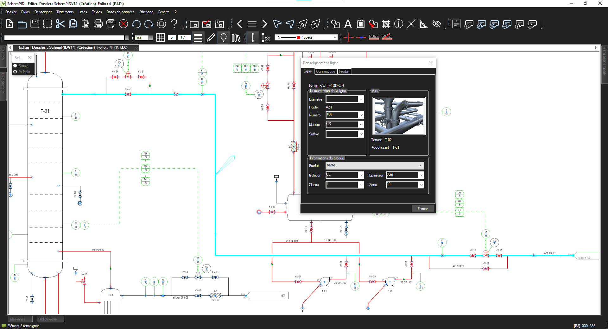Toggle the vertical line I-beam tool
This screenshot has width=608, height=329.
[x=253, y=37]
